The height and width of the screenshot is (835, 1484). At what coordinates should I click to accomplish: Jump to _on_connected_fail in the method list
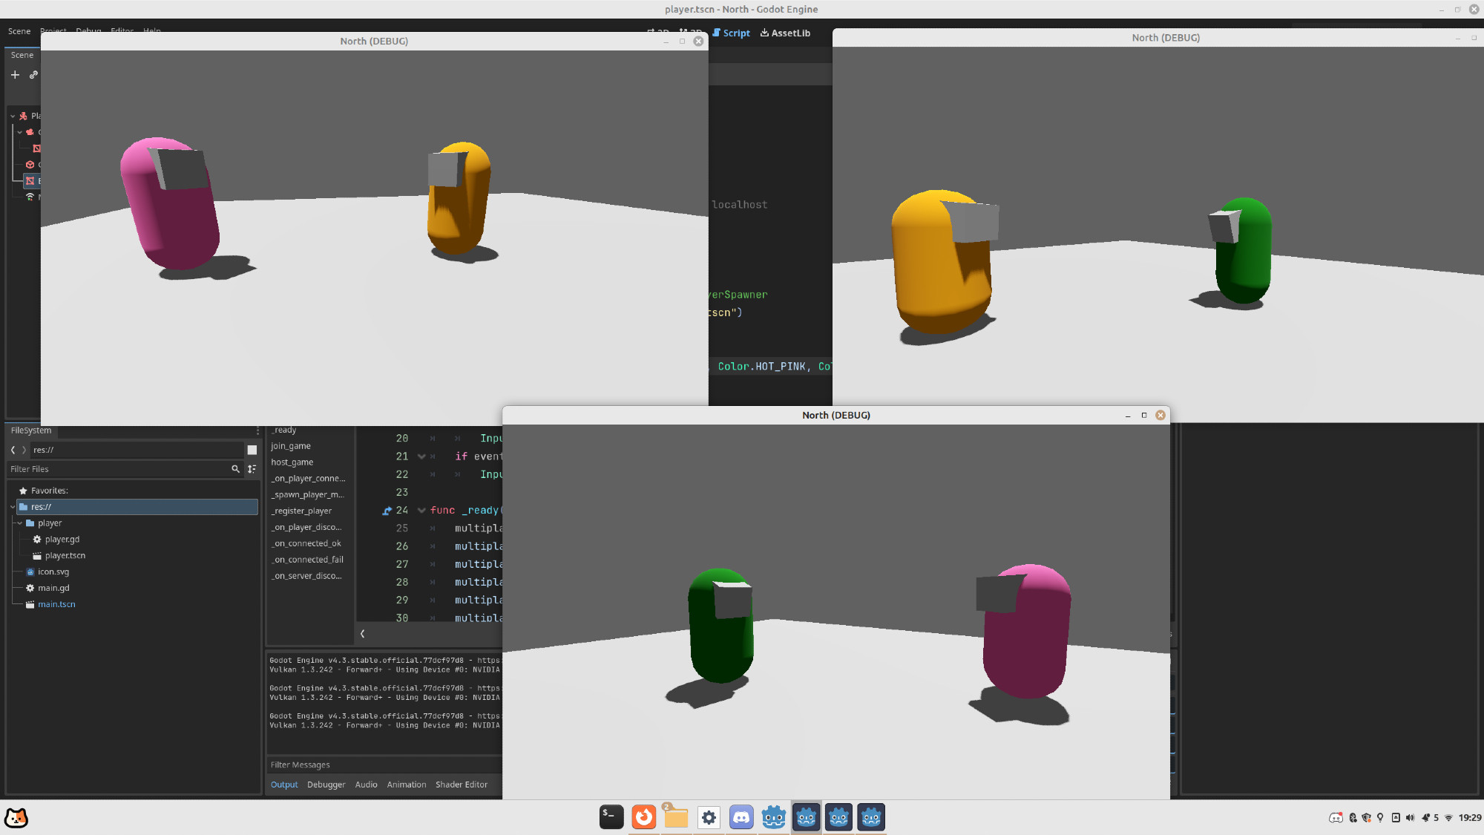[x=307, y=560]
